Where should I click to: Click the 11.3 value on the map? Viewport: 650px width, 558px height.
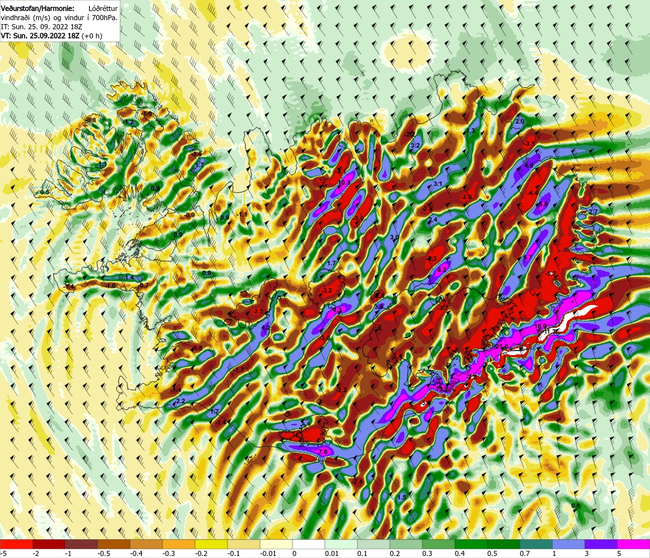pyautogui.click(x=551, y=332)
